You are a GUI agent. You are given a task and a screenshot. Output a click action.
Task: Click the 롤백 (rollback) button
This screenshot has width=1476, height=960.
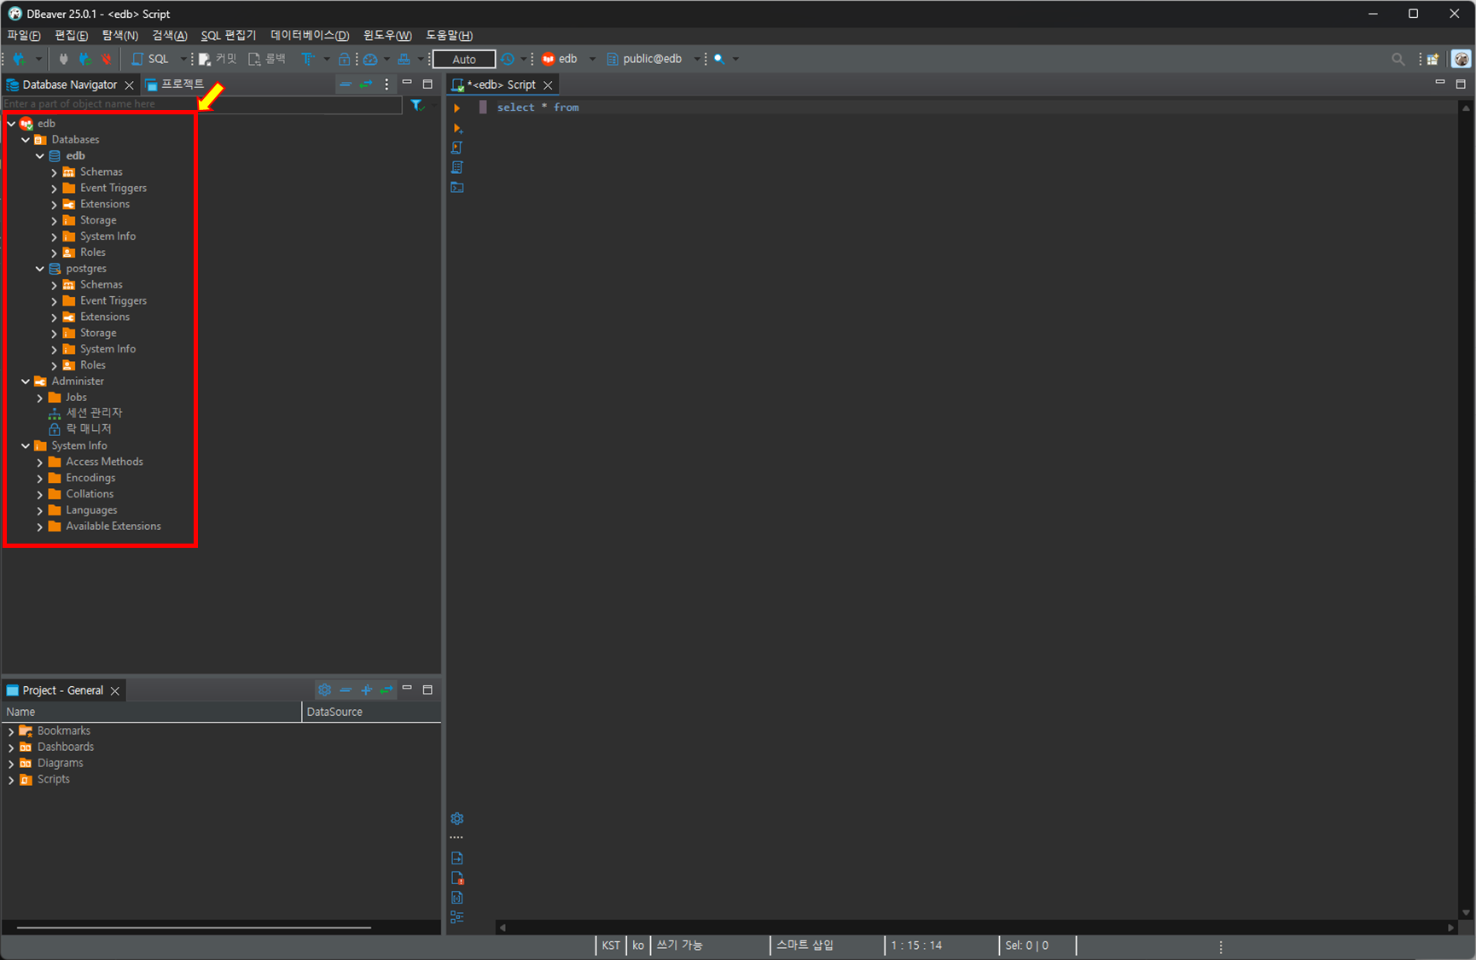tap(267, 59)
